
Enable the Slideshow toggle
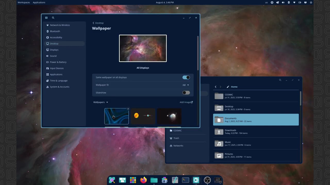(186, 92)
